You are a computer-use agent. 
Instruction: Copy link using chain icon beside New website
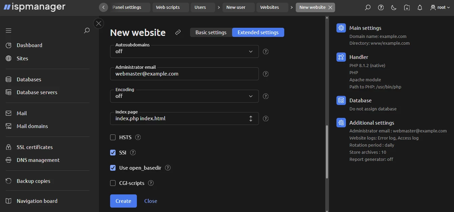tap(178, 32)
